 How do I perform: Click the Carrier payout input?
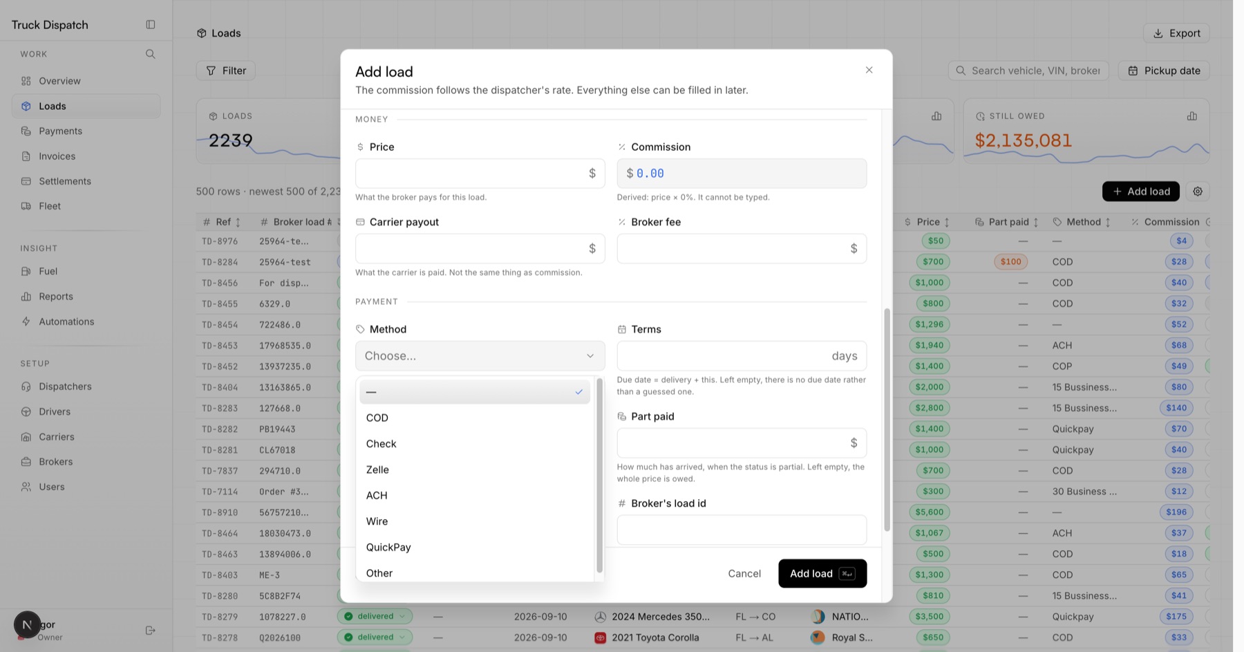coord(480,249)
